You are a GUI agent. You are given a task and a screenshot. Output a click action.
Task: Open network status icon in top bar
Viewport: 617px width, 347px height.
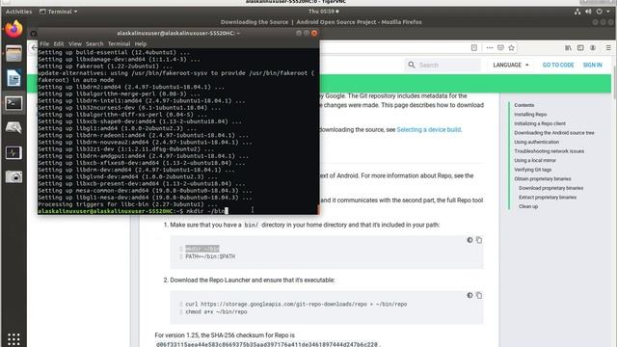coord(577,12)
